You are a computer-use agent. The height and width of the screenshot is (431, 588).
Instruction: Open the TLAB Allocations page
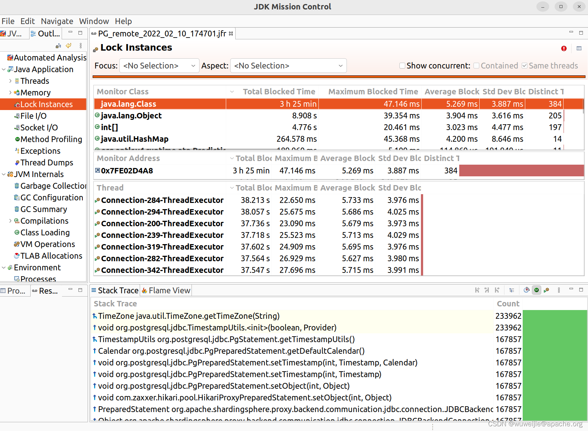coord(48,256)
